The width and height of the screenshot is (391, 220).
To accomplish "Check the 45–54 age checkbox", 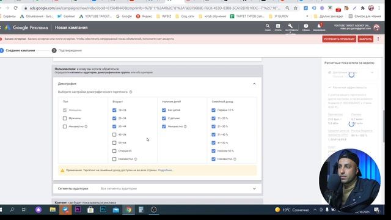I will click(114, 134).
